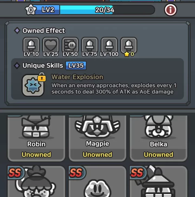This screenshot has width=195, height=197.
Task: Tap the Water Explosion skill title
Action: 77,77
